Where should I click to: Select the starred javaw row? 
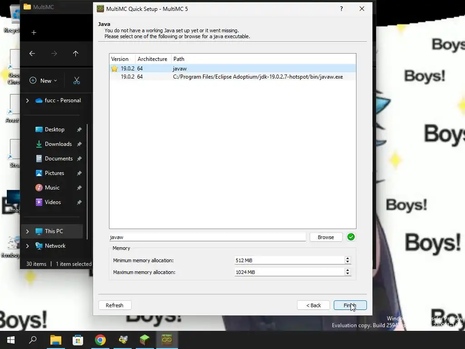pyautogui.click(x=232, y=68)
